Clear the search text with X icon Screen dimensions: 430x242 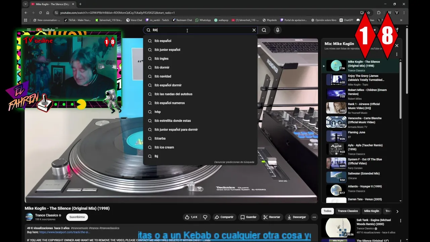click(254, 30)
